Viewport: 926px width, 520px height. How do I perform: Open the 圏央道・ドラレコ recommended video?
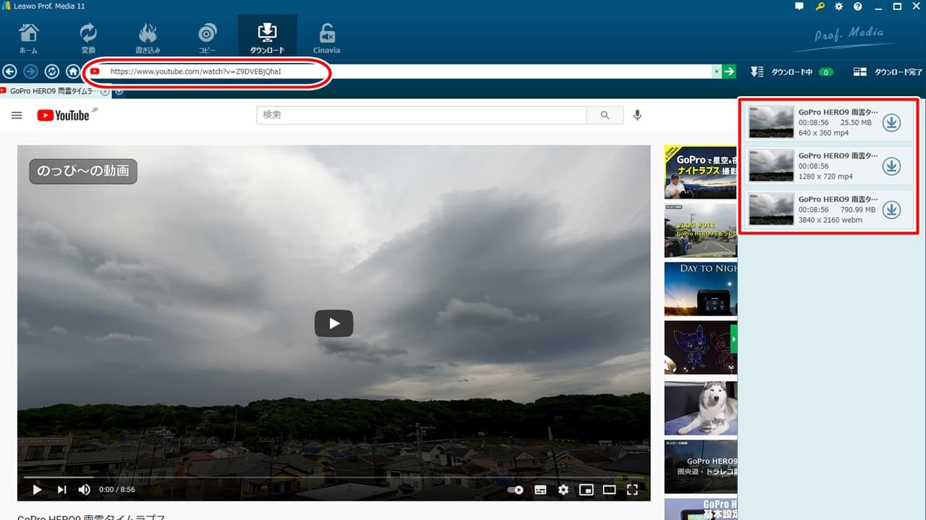coord(700,466)
